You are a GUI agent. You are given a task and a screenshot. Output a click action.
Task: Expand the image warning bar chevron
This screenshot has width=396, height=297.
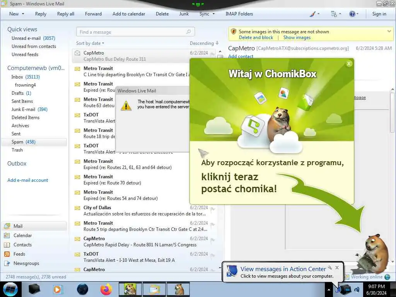coord(389,31)
